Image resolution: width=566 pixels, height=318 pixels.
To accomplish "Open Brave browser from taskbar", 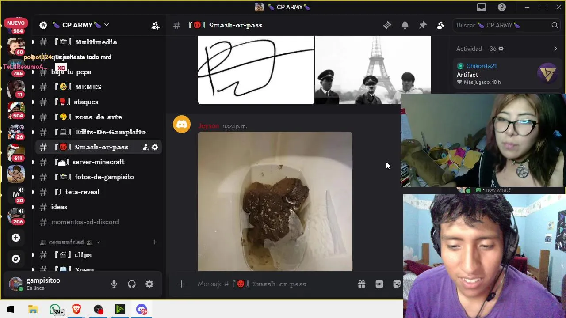I will pos(76,309).
